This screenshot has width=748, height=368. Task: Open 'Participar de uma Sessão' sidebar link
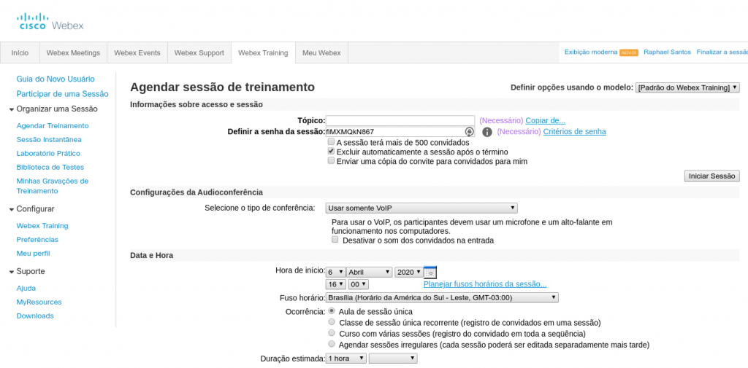click(x=63, y=94)
